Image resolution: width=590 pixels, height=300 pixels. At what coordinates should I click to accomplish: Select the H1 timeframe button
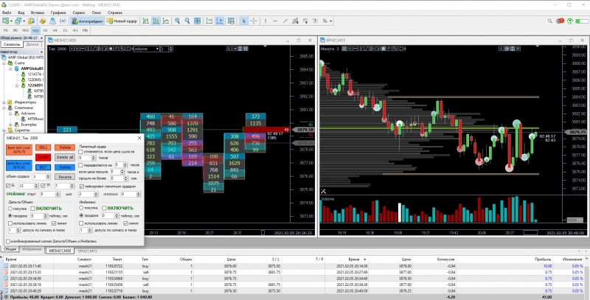(46, 30)
